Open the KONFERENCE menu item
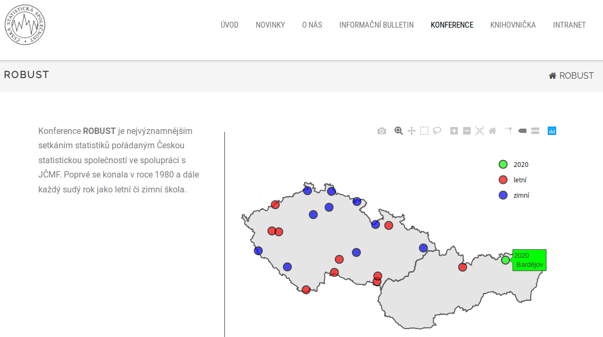 [452, 25]
